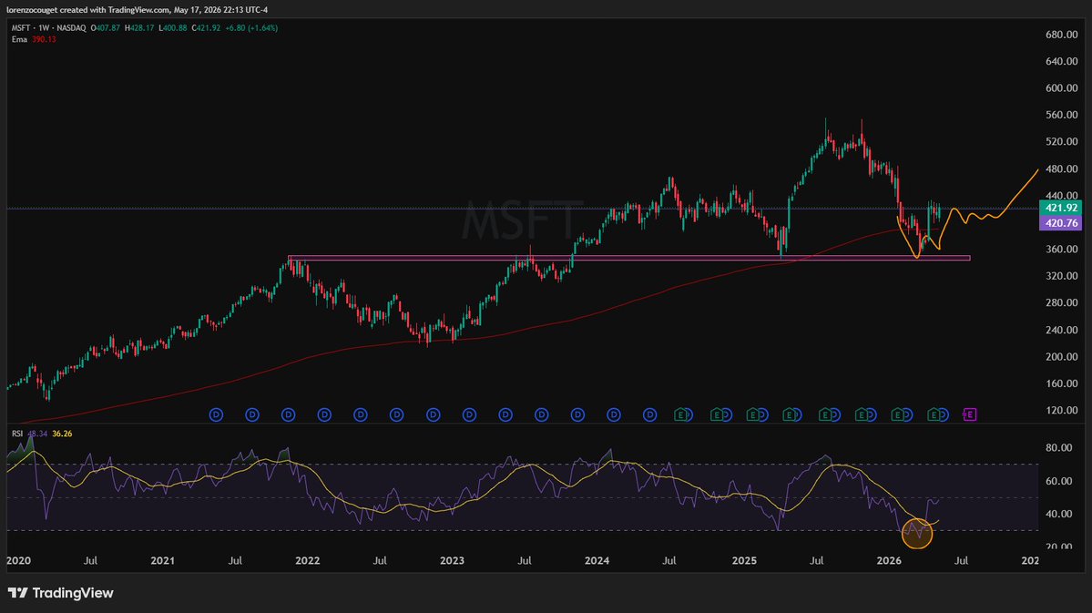The width and height of the screenshot is (1092, 613).
Task: Click the close value C421.92 in legend
Action: (206, 28)
